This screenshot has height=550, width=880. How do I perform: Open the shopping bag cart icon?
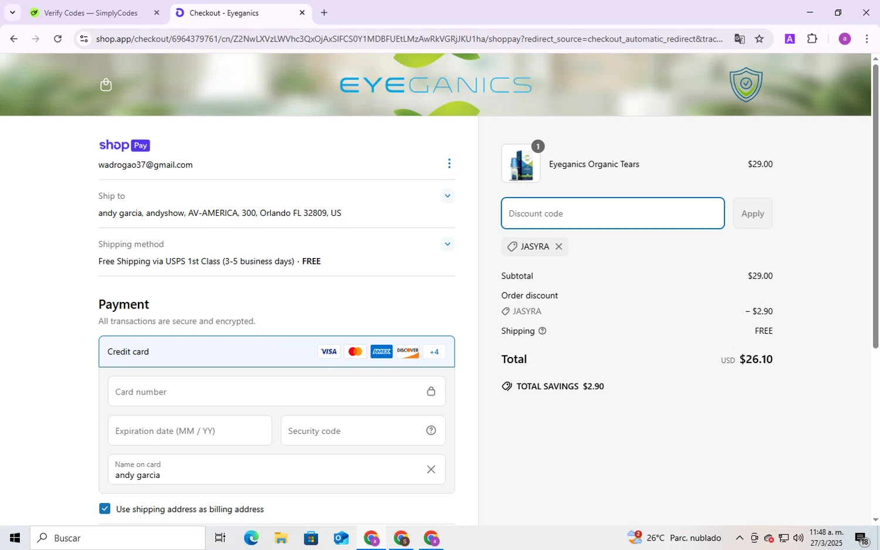pos(106,85)
